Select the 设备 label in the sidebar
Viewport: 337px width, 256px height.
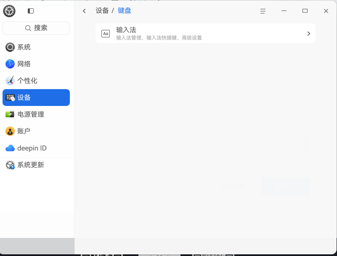click(24, 98)
